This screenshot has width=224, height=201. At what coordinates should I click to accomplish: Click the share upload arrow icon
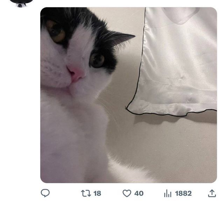(212, 193)
